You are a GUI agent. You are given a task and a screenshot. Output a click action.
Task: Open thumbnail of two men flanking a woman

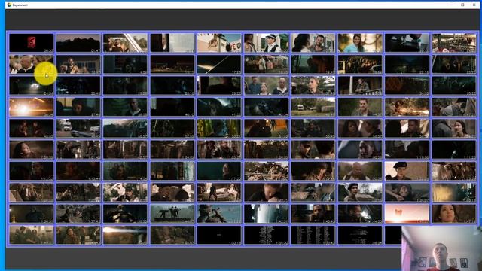[266, 85]
